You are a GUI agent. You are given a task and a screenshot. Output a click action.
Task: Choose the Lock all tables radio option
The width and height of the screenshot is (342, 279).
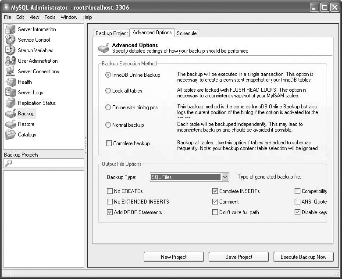point(108,90)
